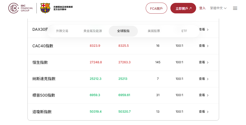Screen dimensions: 246x125
Task: Click the spread value 145
Action: click(158, 62)
